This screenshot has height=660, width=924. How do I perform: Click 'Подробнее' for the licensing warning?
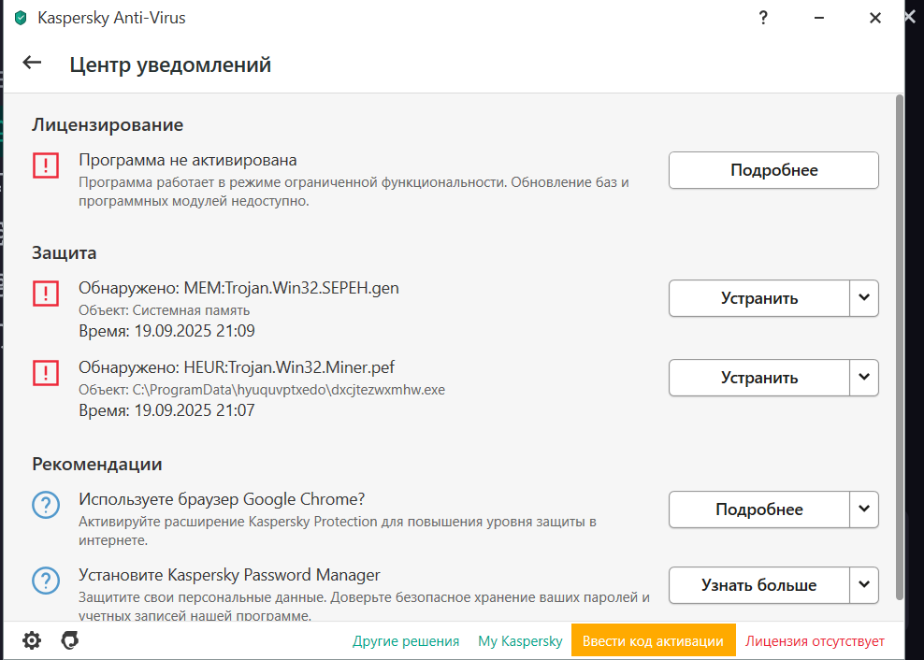point(773,170)
